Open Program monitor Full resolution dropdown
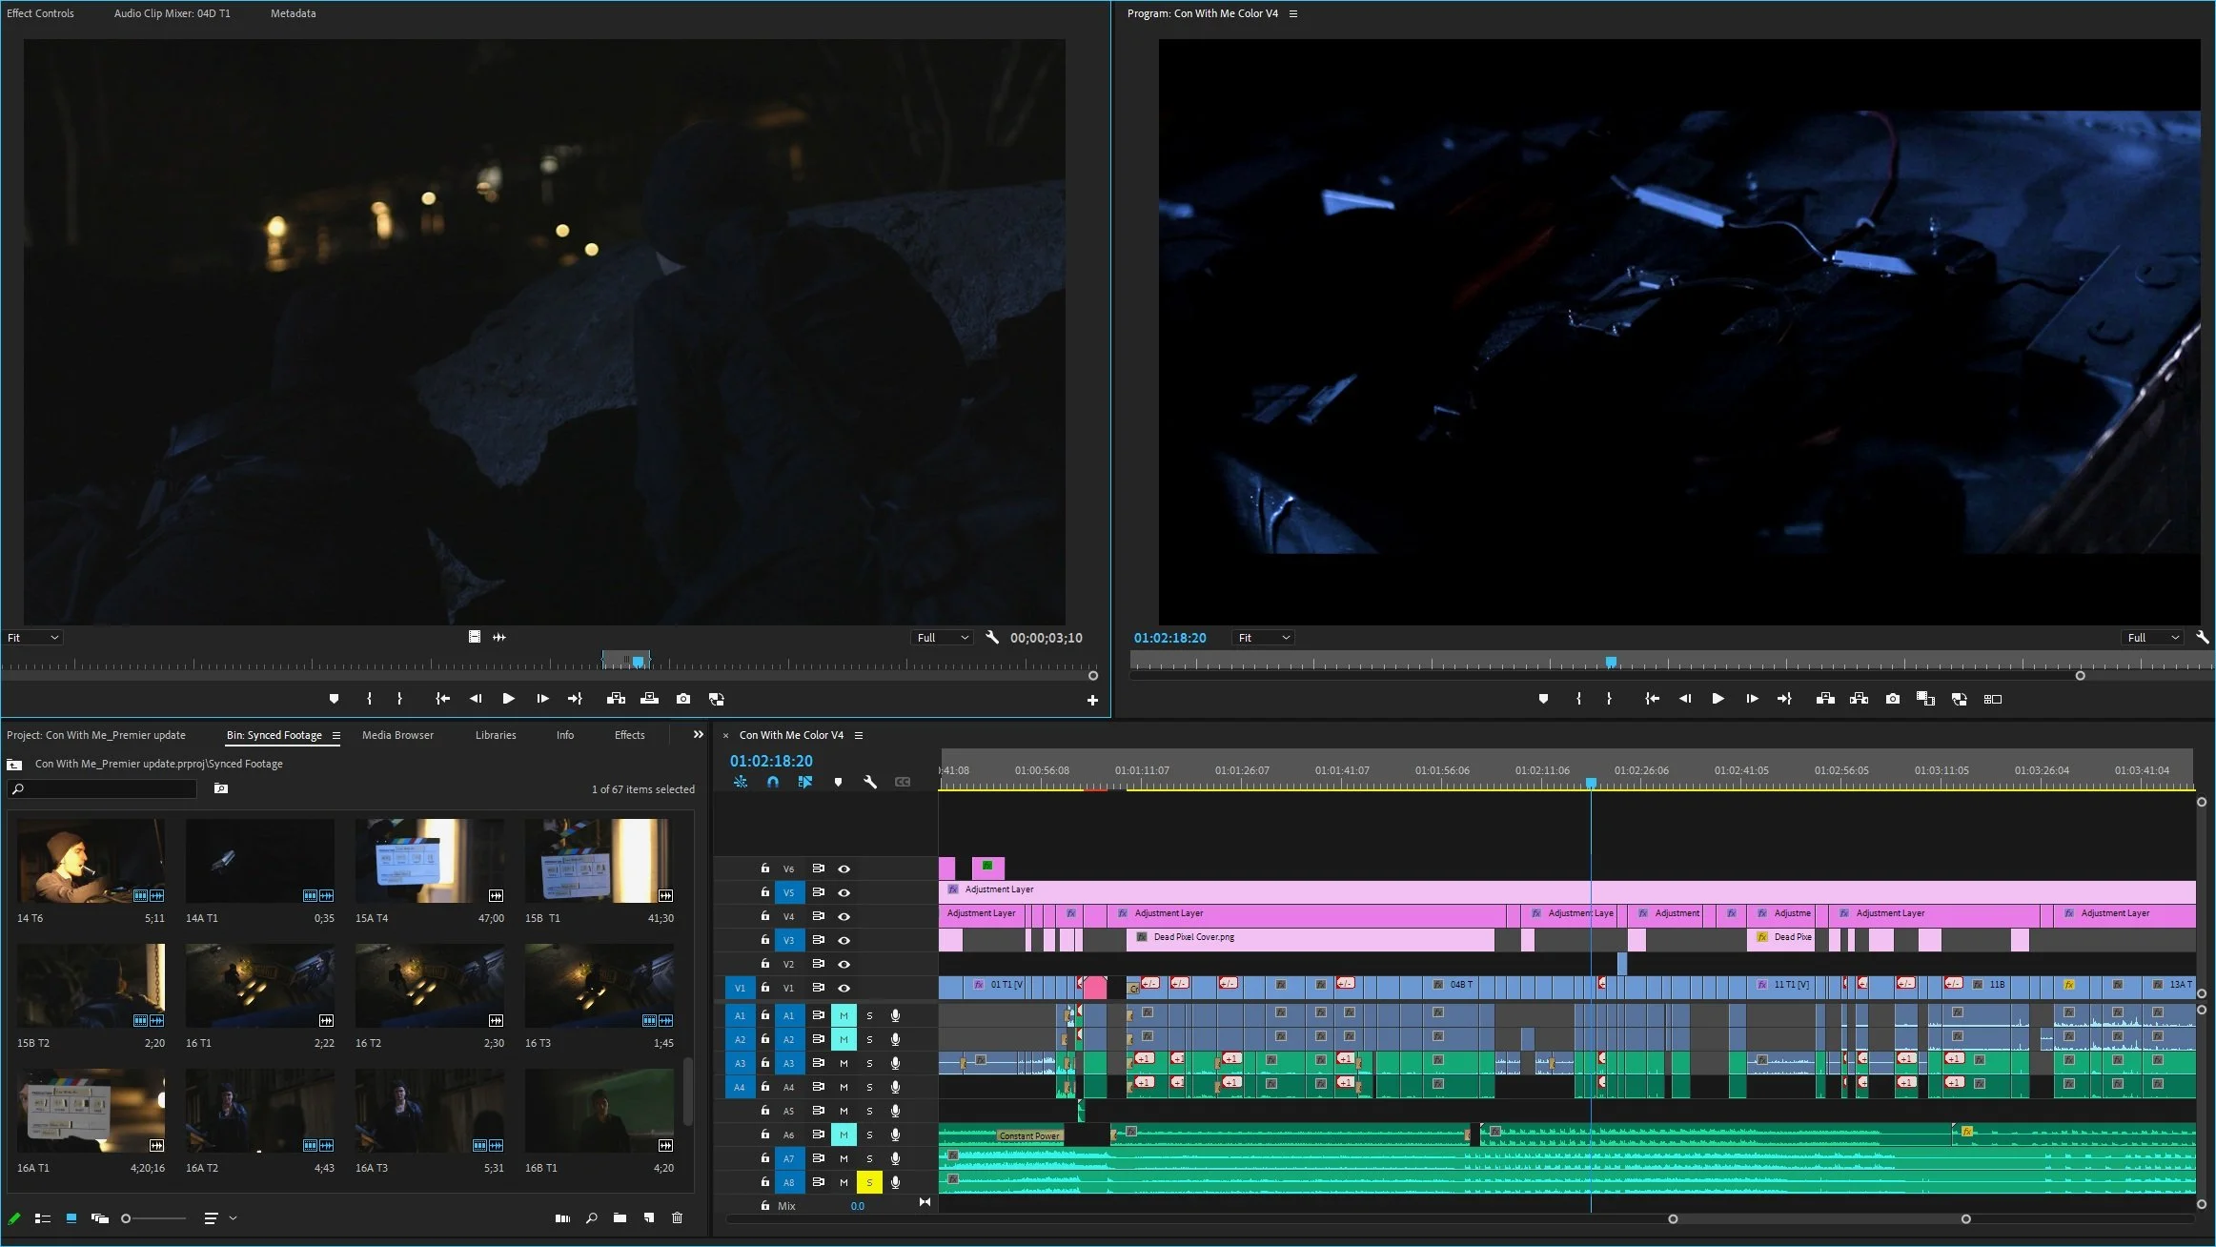Viewport: 2216px width, 1247px height. 2154,638
